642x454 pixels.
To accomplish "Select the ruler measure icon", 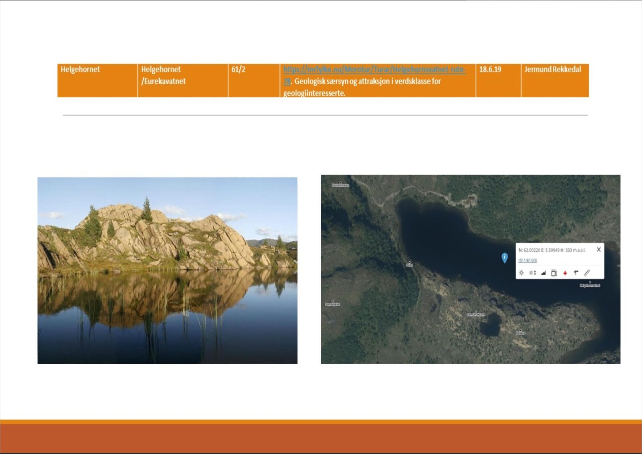I will (x=587, y=273).
